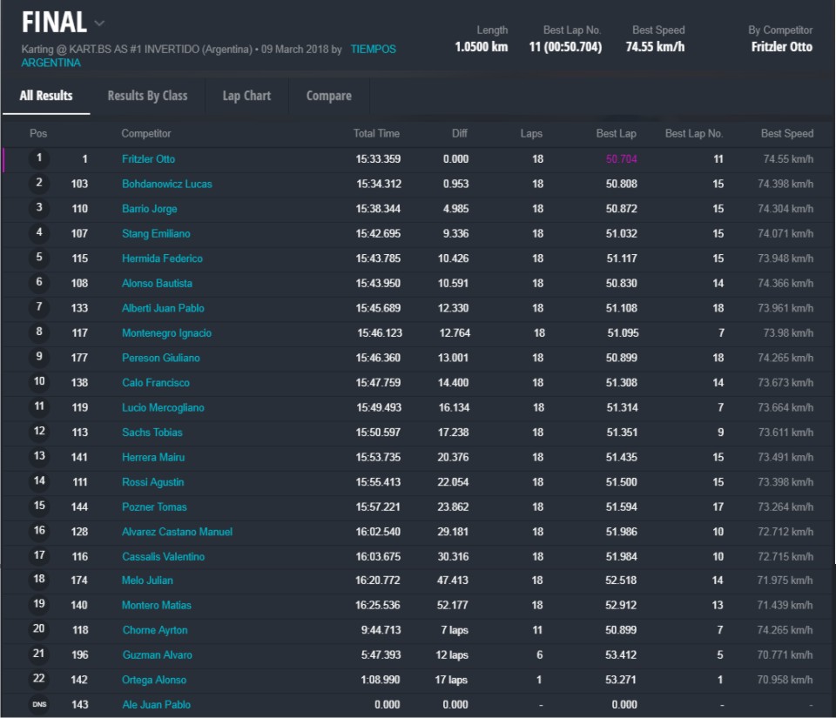Select Chorne Ayrton competitor link
This screenshot has width=836, height=718.
coord(154,630)
